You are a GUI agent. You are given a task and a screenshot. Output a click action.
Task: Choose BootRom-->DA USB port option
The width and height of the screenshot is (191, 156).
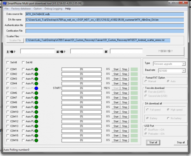(146, 130)
